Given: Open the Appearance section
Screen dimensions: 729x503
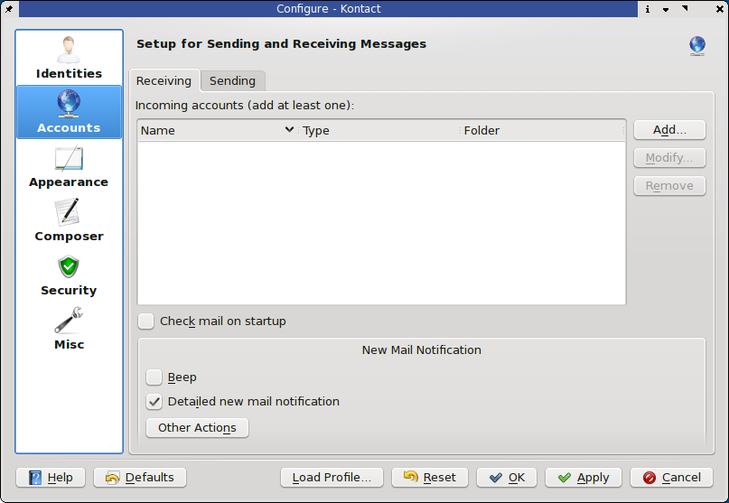Looking at the screenshot, I should 69,166.
